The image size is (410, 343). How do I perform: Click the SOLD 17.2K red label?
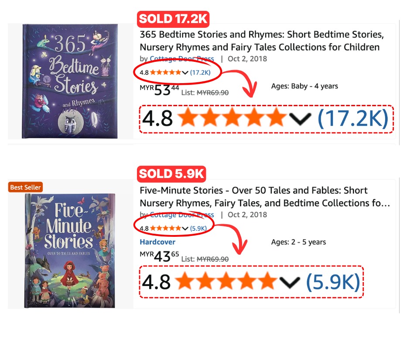(174, 19)
